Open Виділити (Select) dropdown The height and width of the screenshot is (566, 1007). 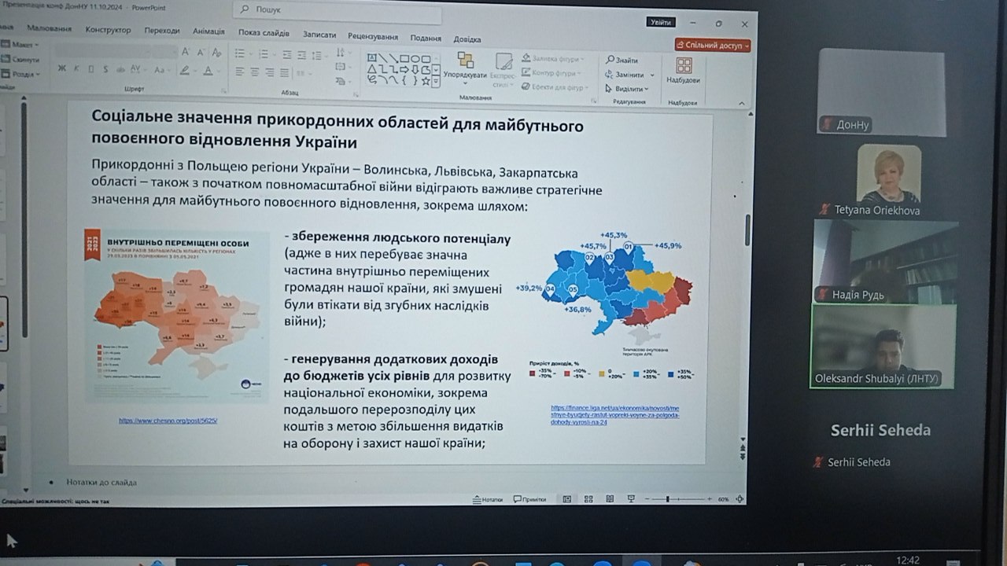tap(628, 89)
